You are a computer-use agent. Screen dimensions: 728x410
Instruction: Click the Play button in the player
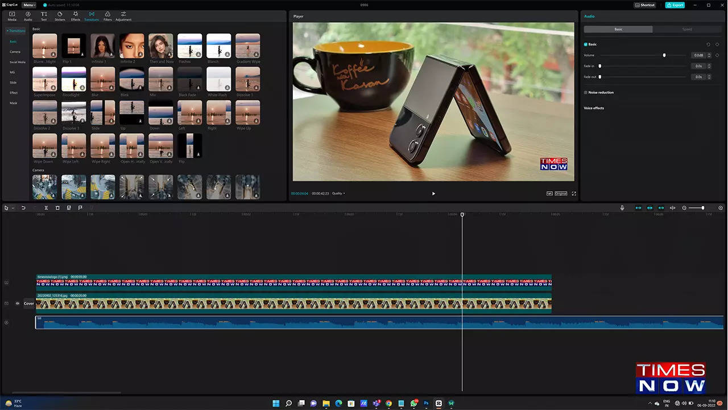(433, 194)
